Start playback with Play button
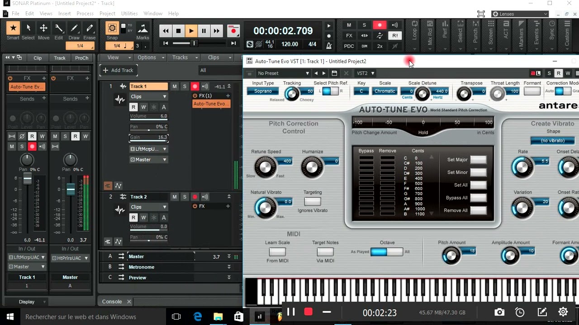The image size is (579, 325). (x=191, y=31)
